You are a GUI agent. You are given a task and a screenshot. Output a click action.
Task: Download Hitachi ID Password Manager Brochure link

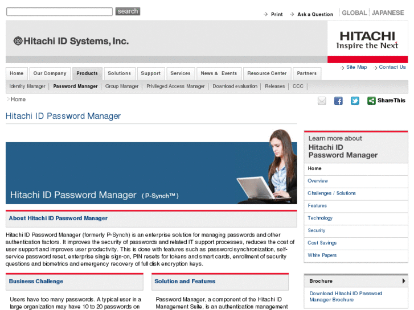(346, 296)
